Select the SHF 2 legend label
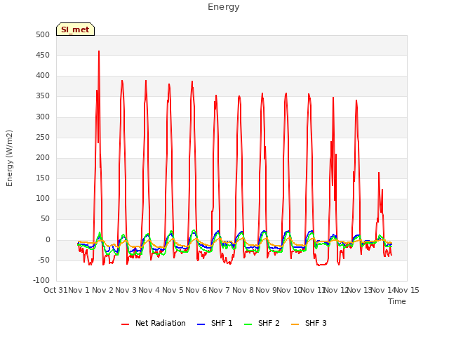Viewport: 449px width, 337px height. (269, 323)
